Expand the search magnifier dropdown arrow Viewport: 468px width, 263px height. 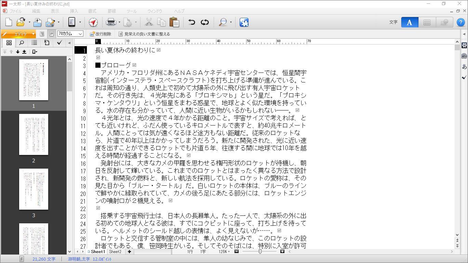(x=231, y=22)
